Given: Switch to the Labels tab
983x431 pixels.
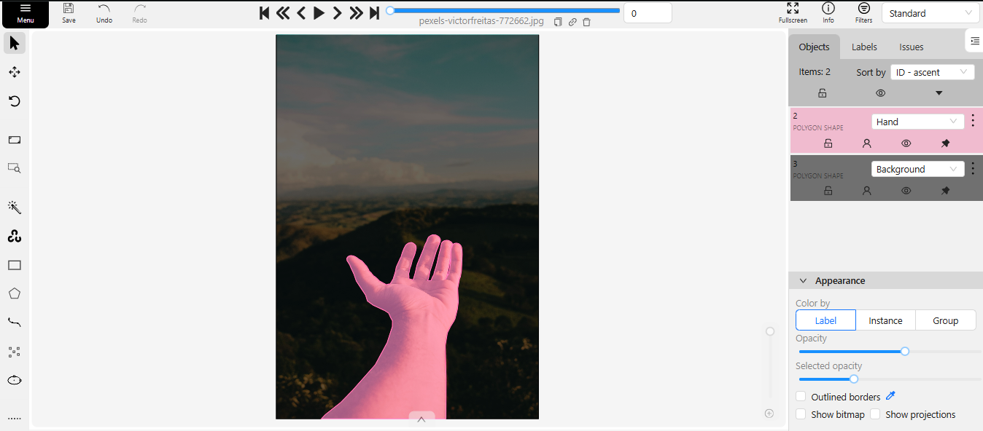Looking at the screenshot, I should (x=864, y=47).
